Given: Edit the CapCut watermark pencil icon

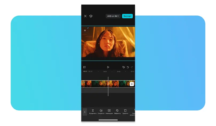Looking at the screenshot, I should tap(88, 28).
